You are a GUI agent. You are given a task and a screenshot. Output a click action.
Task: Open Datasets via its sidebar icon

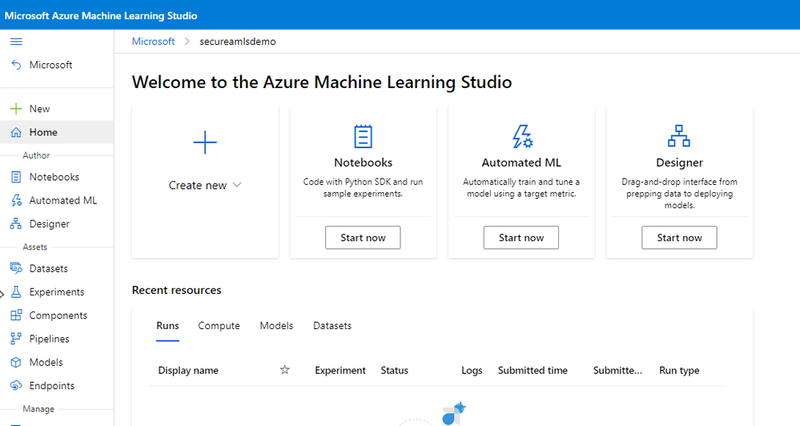(x=16, y=268)
